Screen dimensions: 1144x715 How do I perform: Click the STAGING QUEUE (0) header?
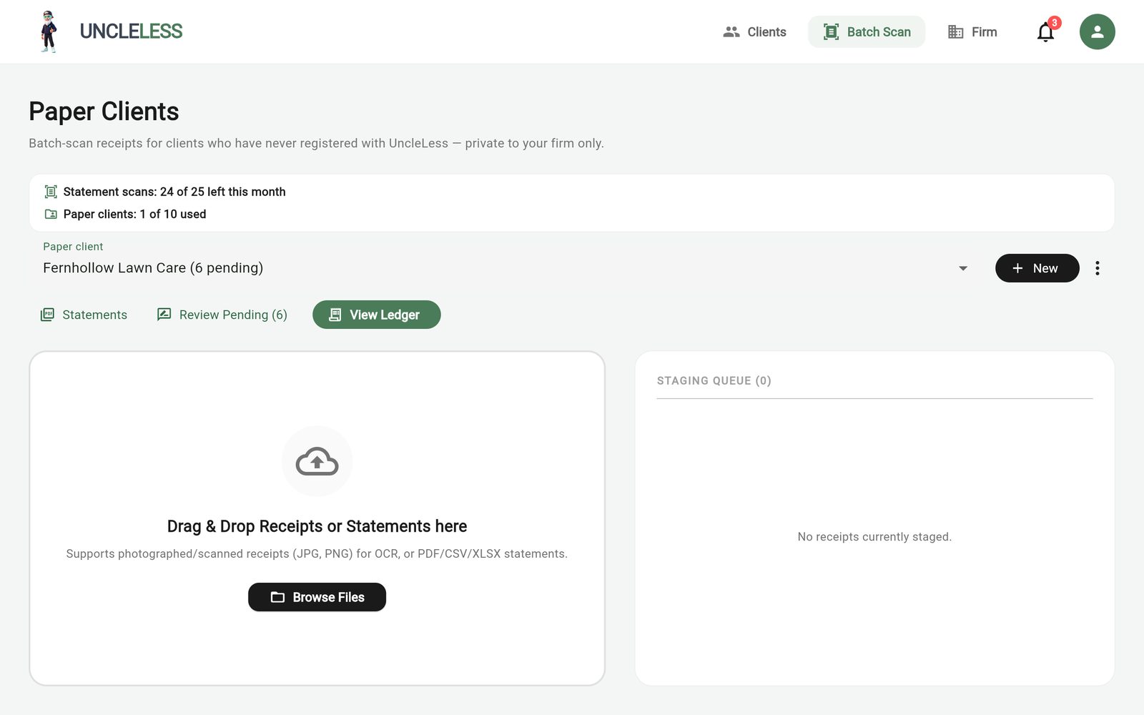[x=714, y=380]
